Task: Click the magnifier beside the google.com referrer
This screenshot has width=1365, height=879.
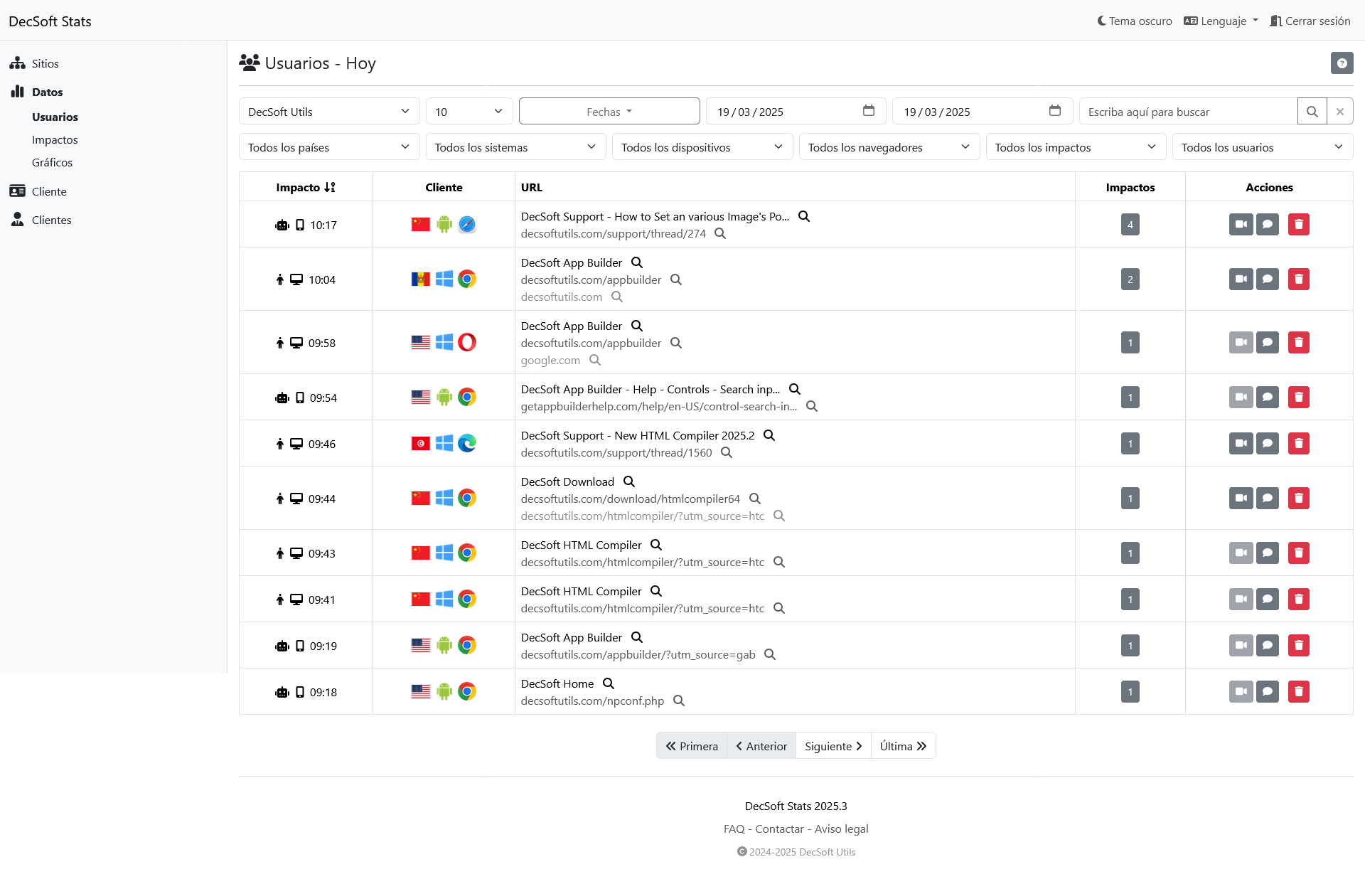Action: click(x=594, y=361)
